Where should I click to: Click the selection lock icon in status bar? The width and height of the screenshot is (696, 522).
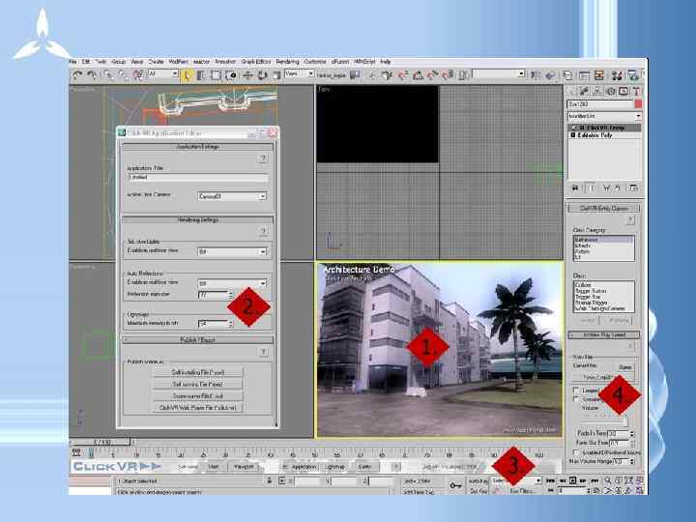tap(269, 480)
